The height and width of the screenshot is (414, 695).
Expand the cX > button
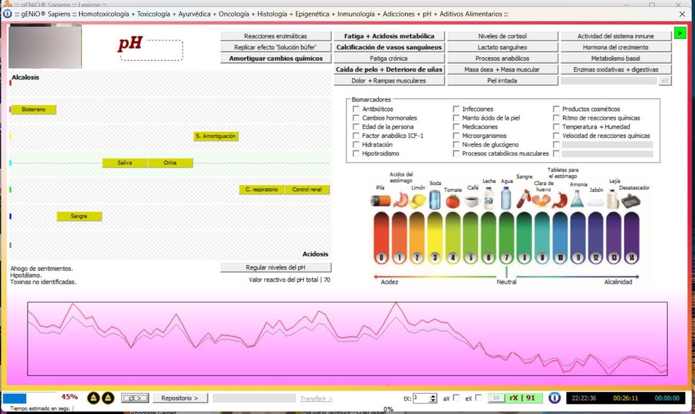(135, 398)
